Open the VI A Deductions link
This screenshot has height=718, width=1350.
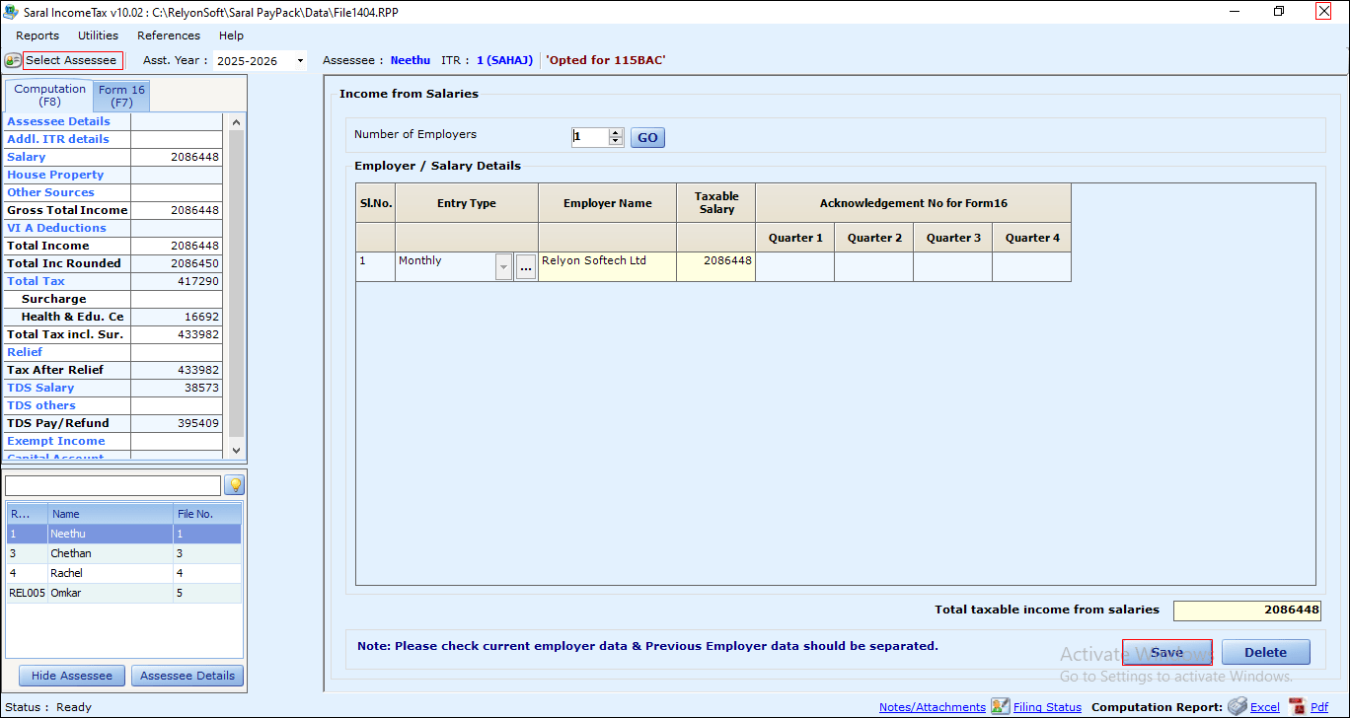[x=56, y=228]
